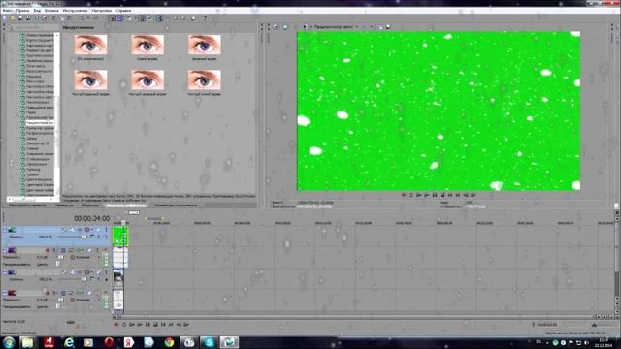Toggle the Enable Snapping toolbar button
This screenshot has width=621, height=349.
point(113,18)
